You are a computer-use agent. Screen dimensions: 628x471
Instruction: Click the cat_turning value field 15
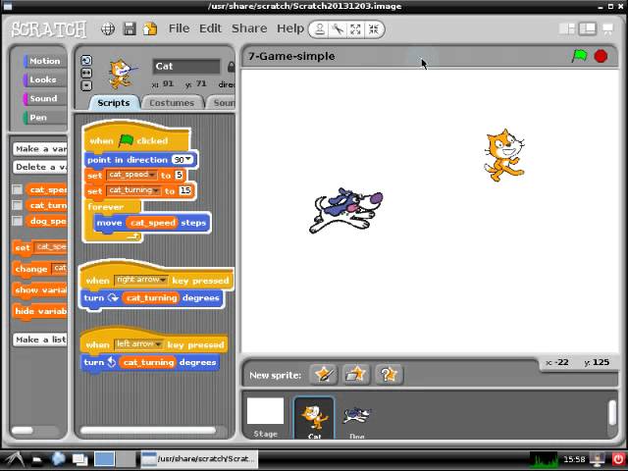[x=185, y=190]
